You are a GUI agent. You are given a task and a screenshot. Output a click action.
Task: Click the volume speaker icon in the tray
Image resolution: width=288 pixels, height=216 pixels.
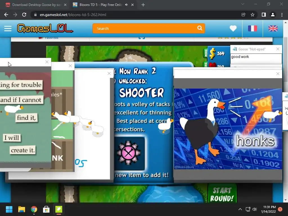(254, 209)
